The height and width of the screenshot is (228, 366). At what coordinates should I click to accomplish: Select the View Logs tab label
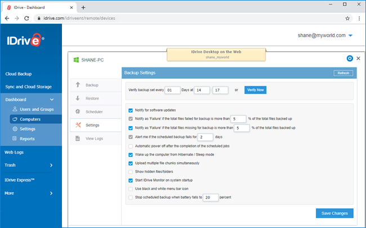94,138
